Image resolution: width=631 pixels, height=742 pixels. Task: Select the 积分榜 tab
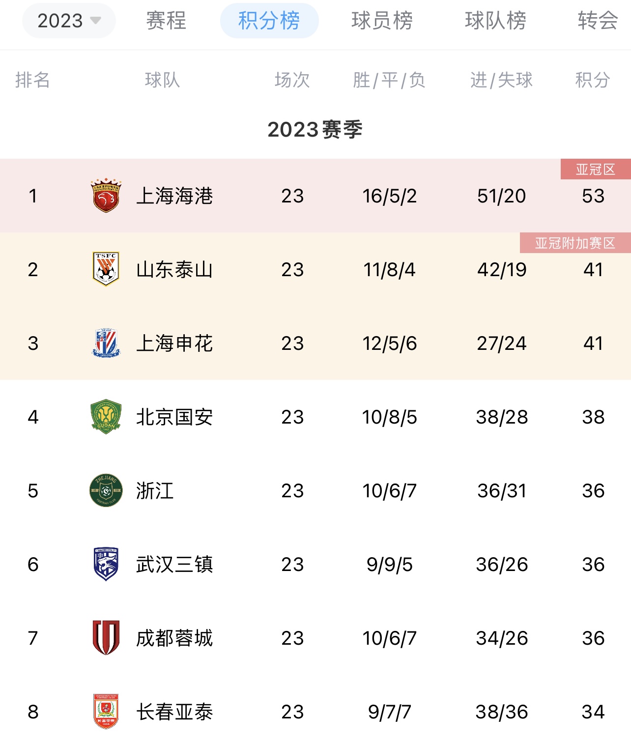coord(269,21)
